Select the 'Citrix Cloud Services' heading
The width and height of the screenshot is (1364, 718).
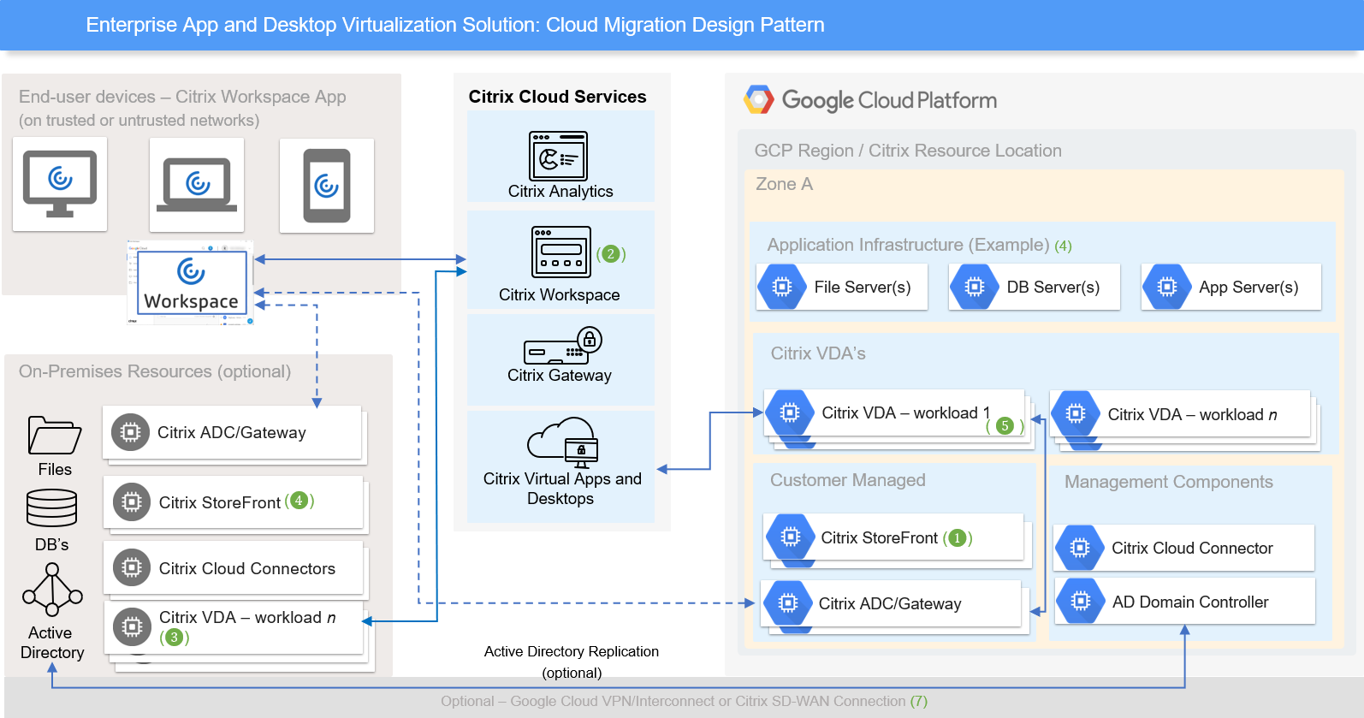tap(557, 97)
